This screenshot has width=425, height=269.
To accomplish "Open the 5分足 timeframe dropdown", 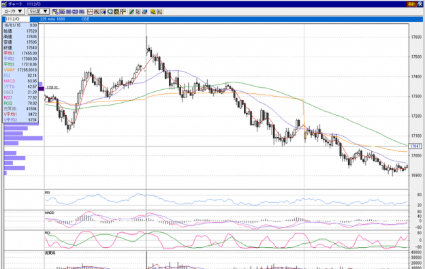I will point(39,12).
